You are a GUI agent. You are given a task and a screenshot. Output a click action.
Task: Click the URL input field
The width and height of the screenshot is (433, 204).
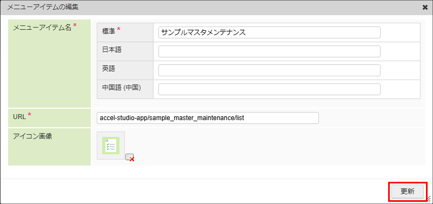coord(208,118)
